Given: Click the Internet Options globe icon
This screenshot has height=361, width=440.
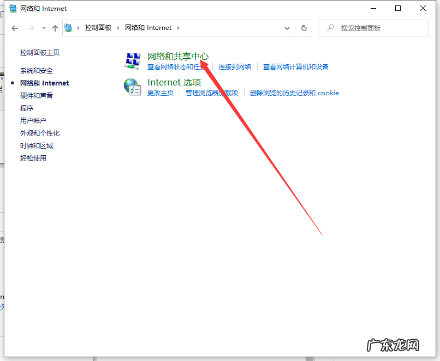Looking at the screenshot, I should tap(132, 87).
